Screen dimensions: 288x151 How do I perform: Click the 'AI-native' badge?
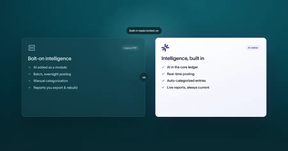point(253,48)
